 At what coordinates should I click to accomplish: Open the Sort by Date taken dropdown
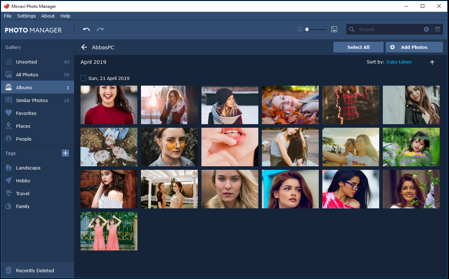pos(399,62)
